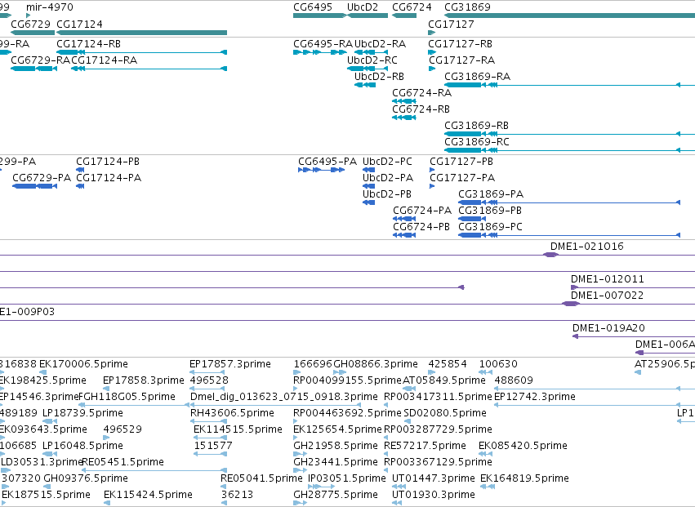Click the 'CG6724-PB' protein label
This screenshot has width=695, height=507.
point(421,227)
